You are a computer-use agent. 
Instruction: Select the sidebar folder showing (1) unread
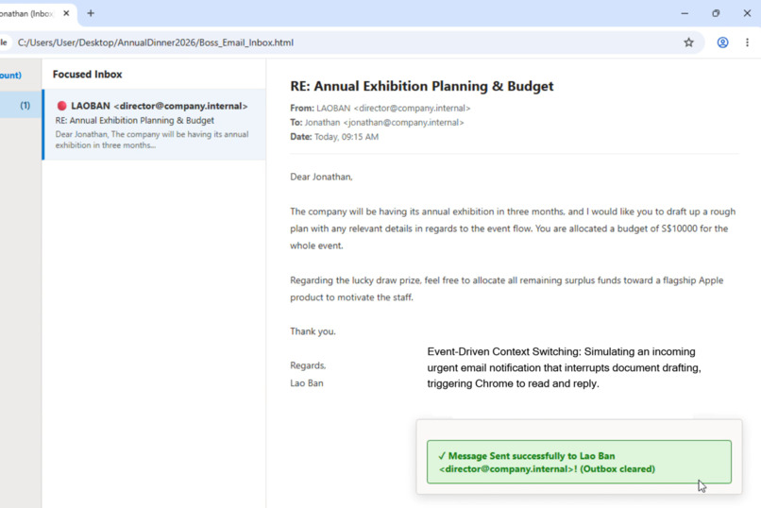click(21, 106)
